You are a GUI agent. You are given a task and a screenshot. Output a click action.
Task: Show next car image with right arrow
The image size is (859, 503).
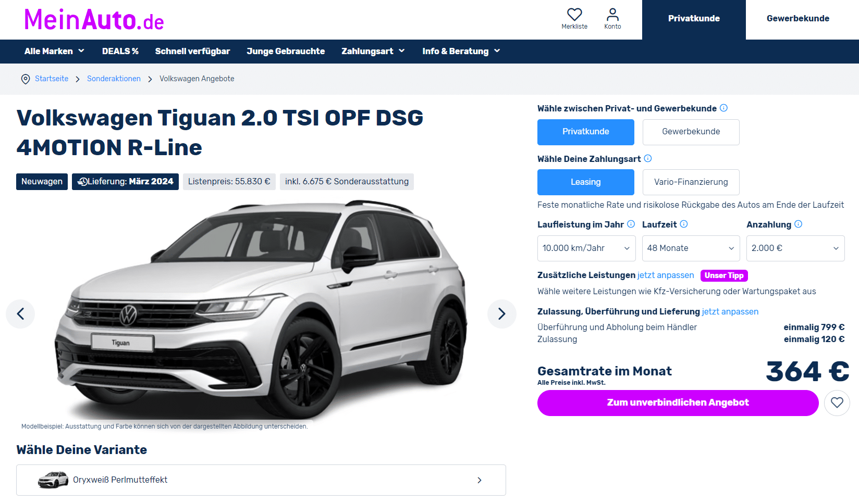tap(502, 313)
